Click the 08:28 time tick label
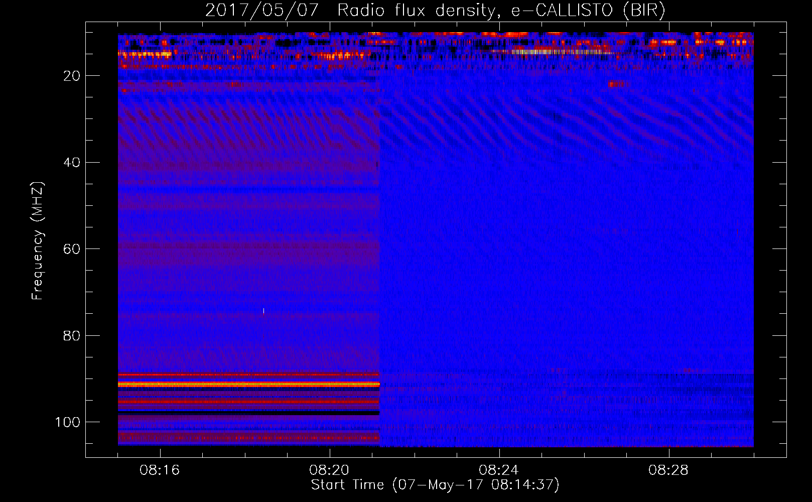The width and height of the screenshot is (812, 502). tap(668, 470)
